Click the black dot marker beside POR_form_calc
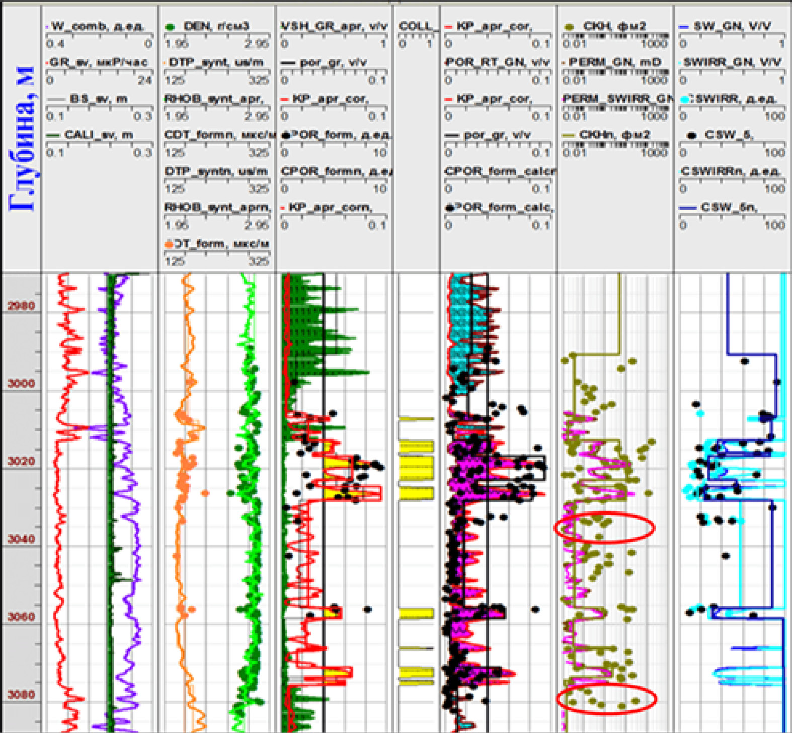The height and width of the screenshot is (733, 792). 449,208
